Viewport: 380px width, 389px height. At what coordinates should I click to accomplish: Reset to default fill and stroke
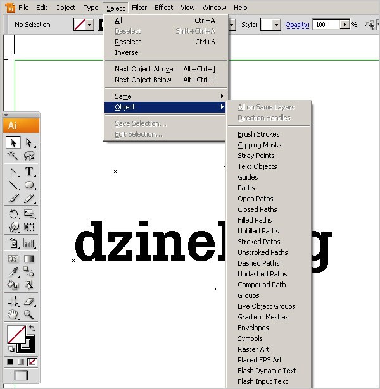(11, 349)
